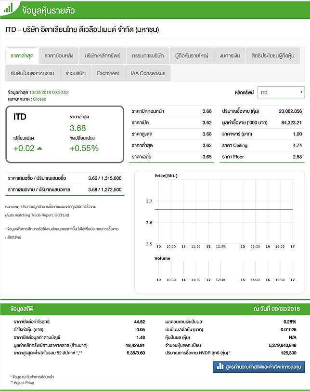The height and width of the screenshot is (391, 310).
Task: Open the งบการเงิน tab
Action: (230, 55)
